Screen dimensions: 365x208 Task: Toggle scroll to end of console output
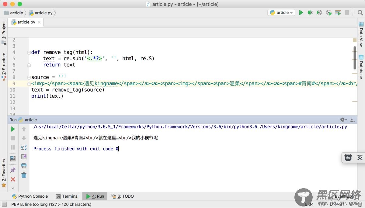pyautogui.click(x=24, y=157)
